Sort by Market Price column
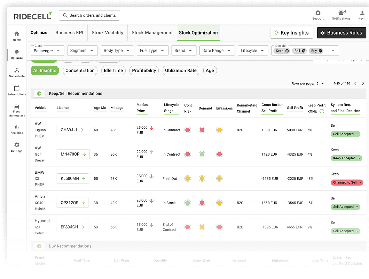This screenshot has height=279, width=369. pos(142,108)
